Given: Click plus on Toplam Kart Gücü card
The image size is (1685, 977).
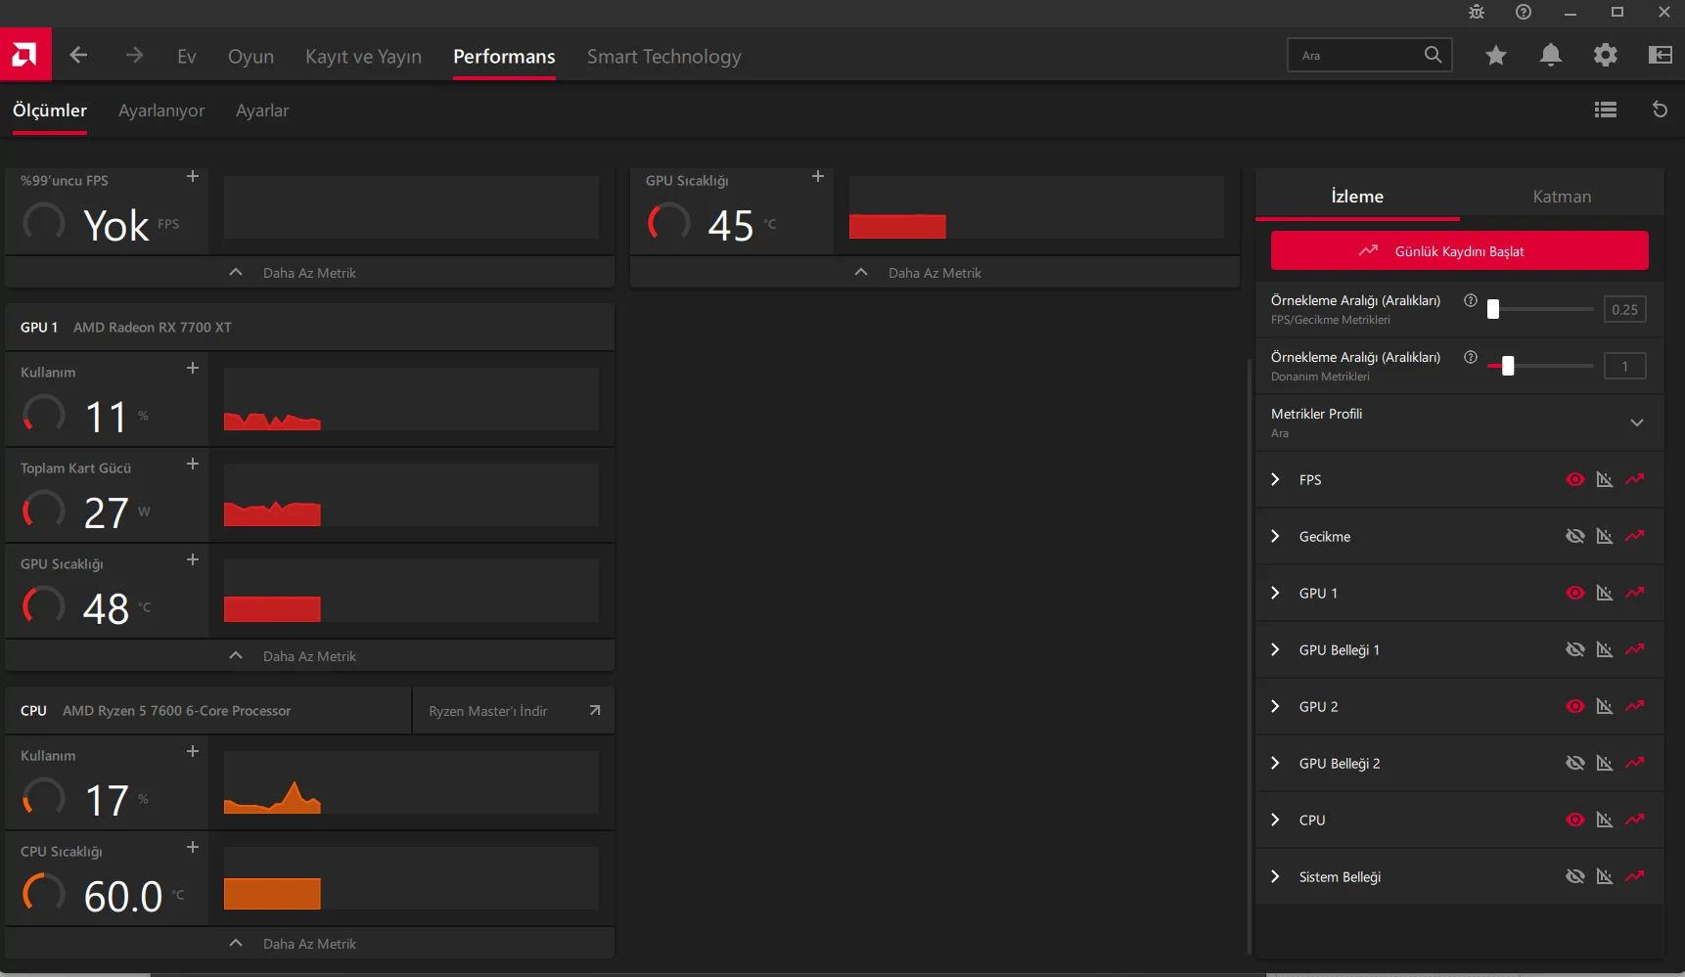Looking at the screenshot, I should tap(193, 464).
